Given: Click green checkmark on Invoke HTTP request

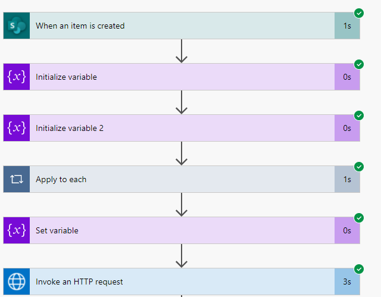Looking at the screenshot, I should click(x=359, y=268).
